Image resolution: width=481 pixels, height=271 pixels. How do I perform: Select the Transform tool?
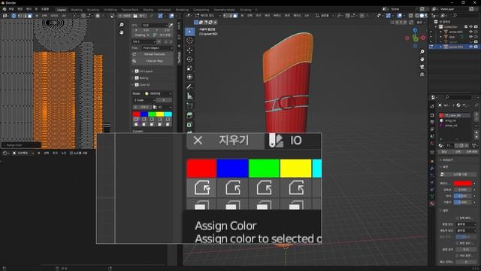189,77
